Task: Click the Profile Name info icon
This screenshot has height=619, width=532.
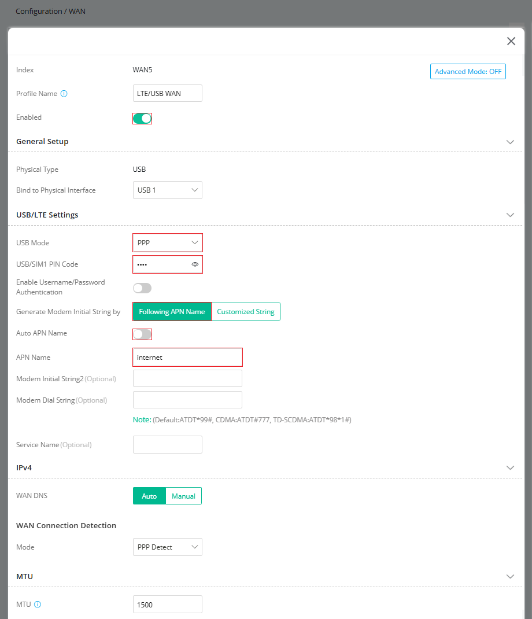Action: (x=64, y=94)
